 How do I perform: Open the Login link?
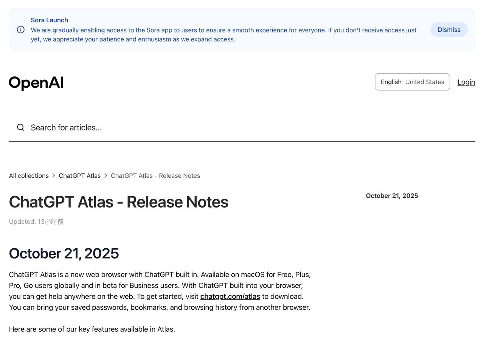point(466,82)
